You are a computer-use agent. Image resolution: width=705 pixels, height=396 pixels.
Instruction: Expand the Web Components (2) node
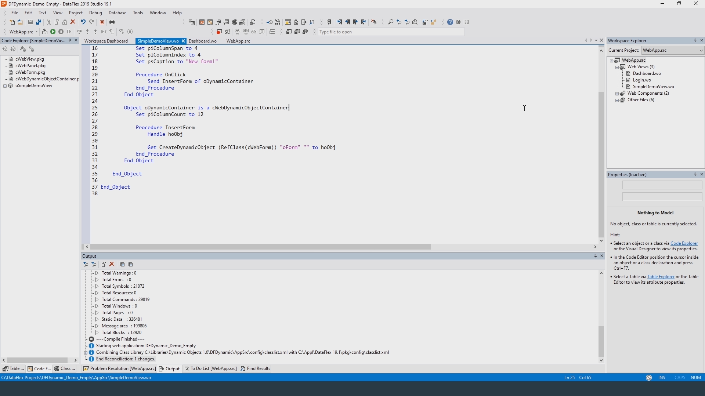point(617,94)
